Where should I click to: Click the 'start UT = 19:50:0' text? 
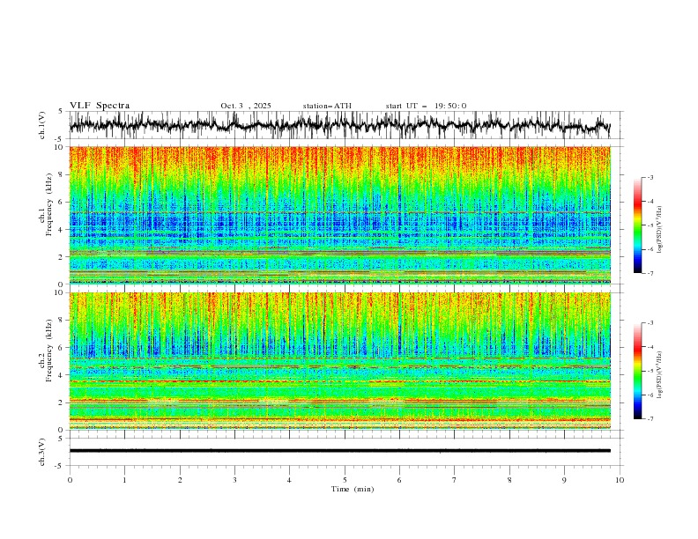(426, 106)
